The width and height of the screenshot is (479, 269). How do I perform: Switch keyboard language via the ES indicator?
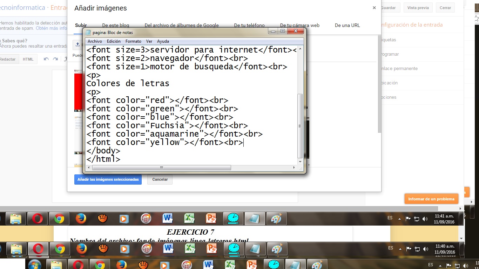pos(389,218)
